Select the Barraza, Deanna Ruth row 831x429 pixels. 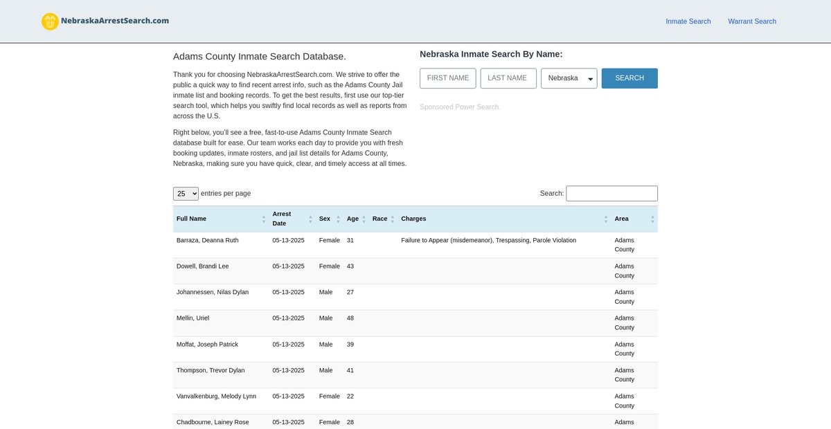click(x=208, y=241)
